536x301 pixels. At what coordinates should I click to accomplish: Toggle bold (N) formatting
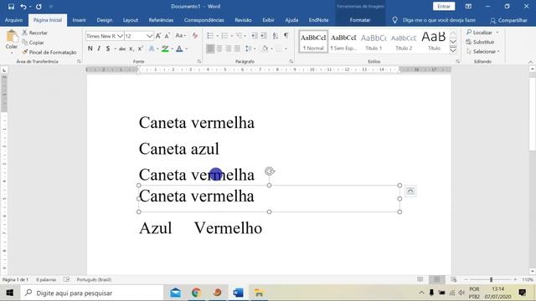(90, 48)
